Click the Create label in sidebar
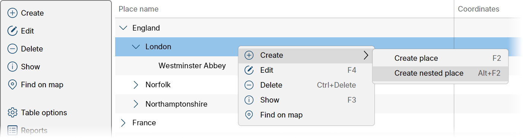This screenshot has width=523, height=138. (x=32, y=13)
